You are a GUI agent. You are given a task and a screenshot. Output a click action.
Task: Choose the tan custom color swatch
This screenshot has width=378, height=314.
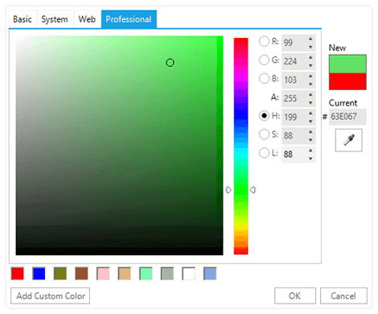coord(125,274)
